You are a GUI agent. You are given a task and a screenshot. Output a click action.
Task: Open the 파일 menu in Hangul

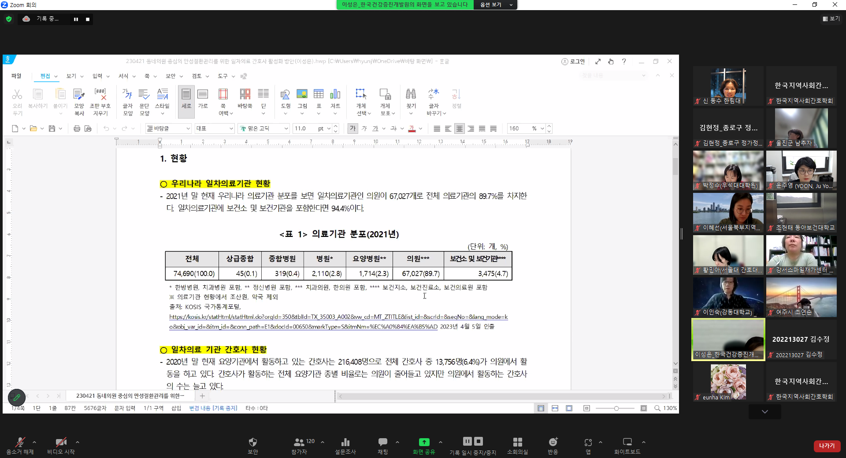[16, 76]
